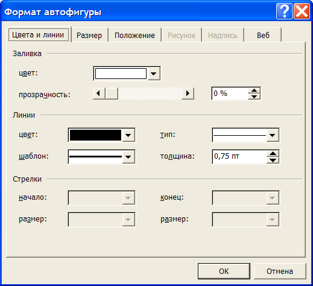Open the Положение tab
This screenshot has width=313, height=286.
click(134, 36)
